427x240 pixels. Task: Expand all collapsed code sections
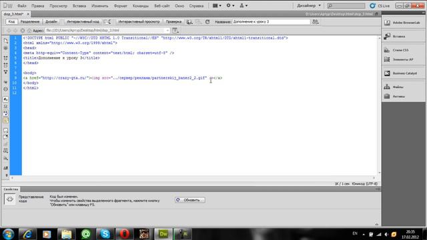point(6,72)
